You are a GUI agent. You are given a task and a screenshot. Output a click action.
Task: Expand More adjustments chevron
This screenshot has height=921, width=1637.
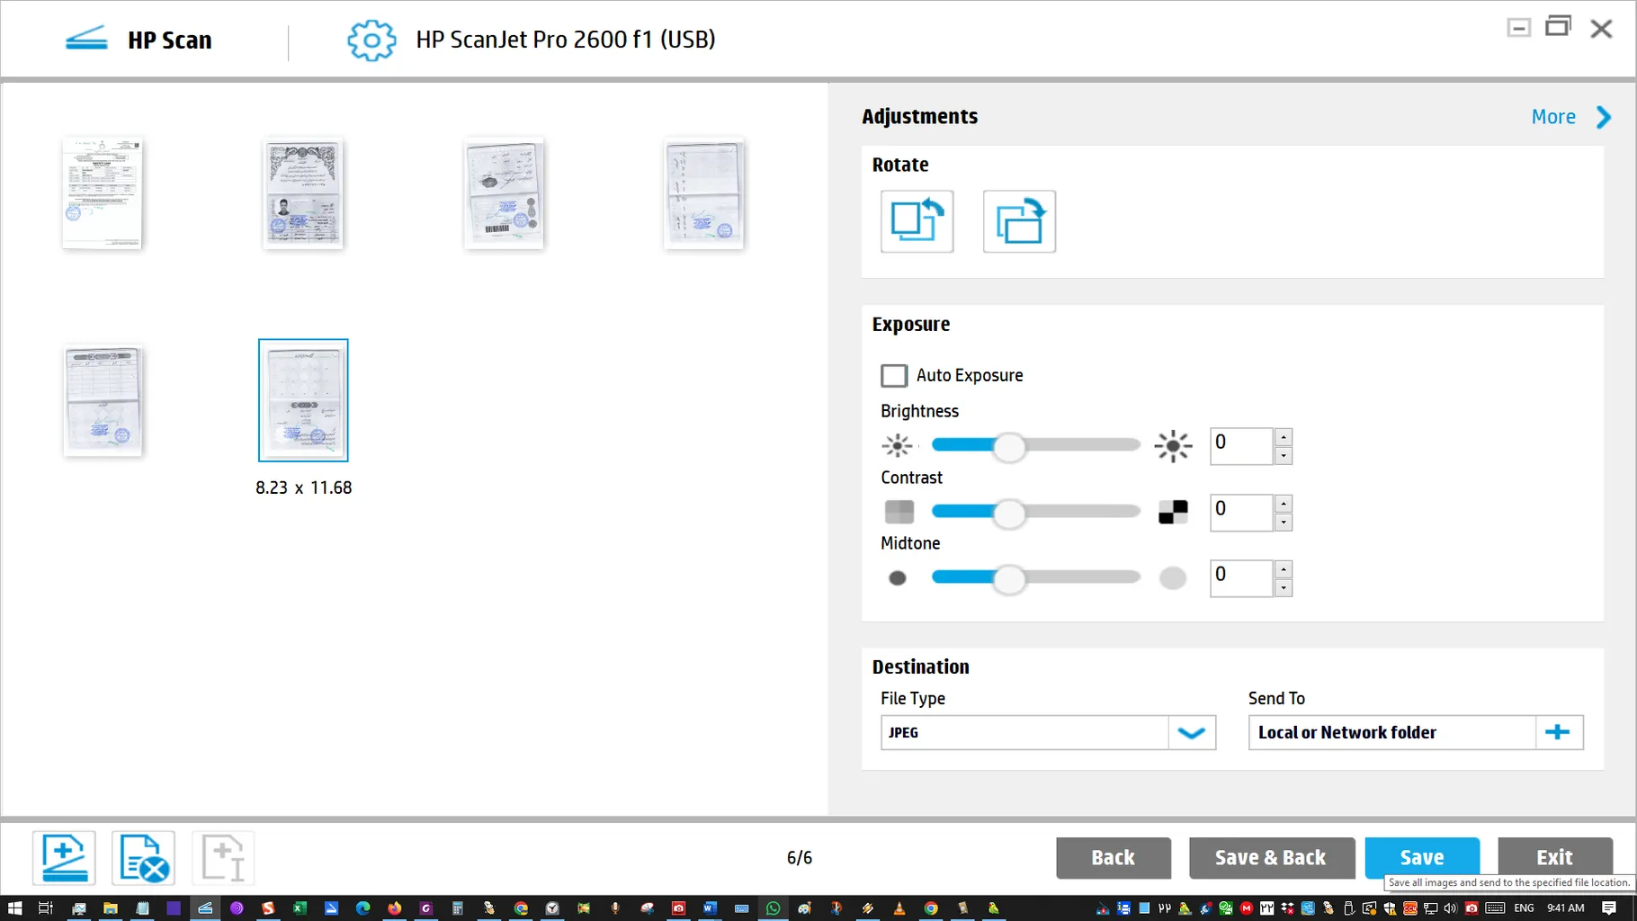pyautogui.click(x=1604, y=117)
